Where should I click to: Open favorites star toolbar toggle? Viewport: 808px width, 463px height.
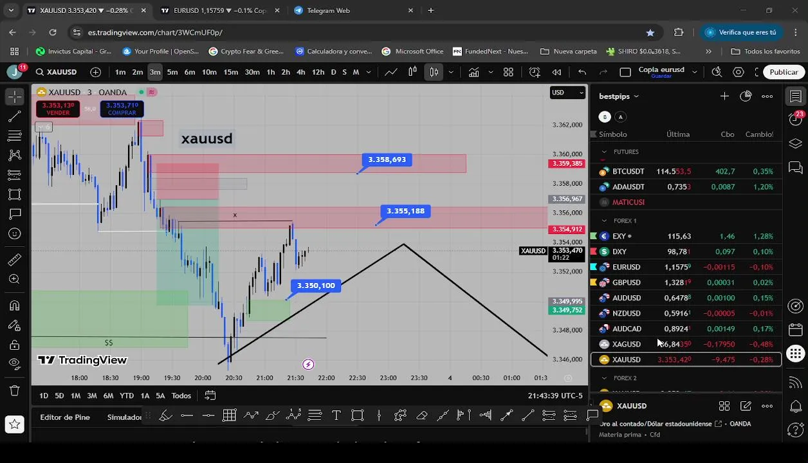pyautogui.click(x=15, y=424)
